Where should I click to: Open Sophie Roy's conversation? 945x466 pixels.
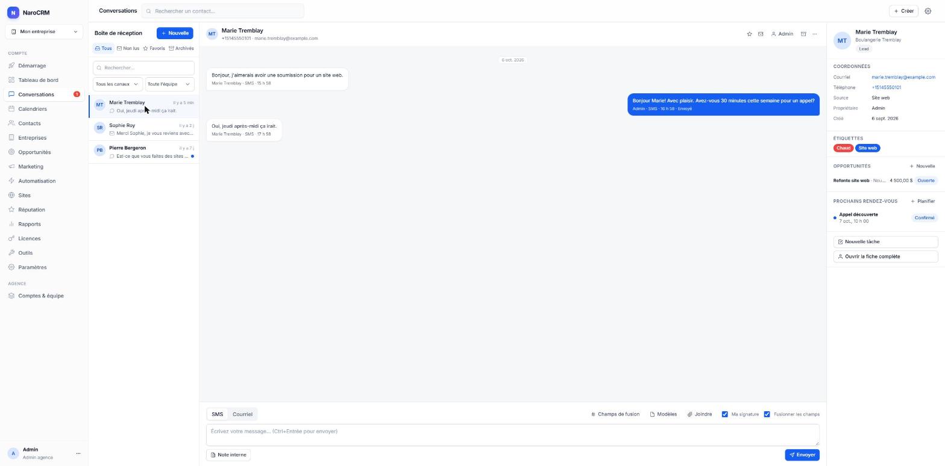coord(144,129)
